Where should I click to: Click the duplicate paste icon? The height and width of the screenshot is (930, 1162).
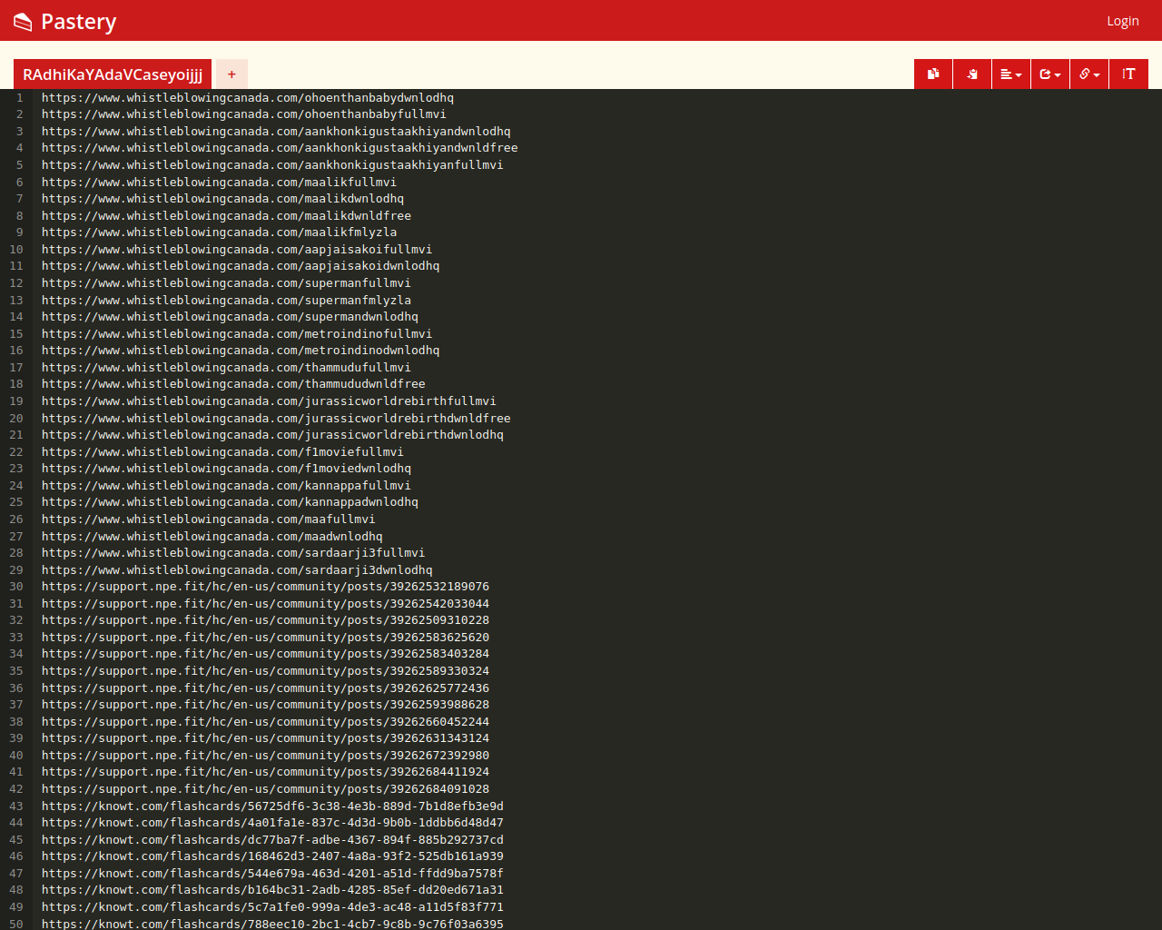click(933, 74)
